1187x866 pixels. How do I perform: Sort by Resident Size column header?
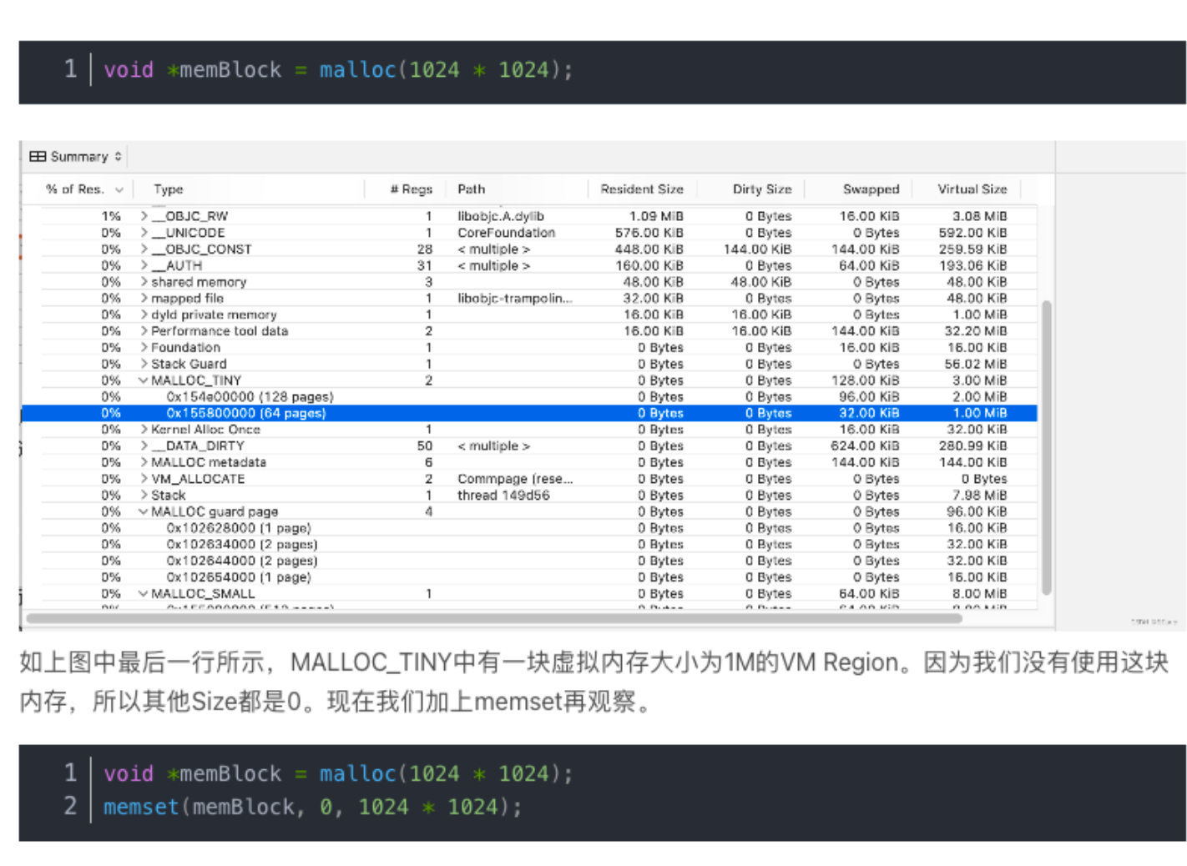[x=641, y=189]
